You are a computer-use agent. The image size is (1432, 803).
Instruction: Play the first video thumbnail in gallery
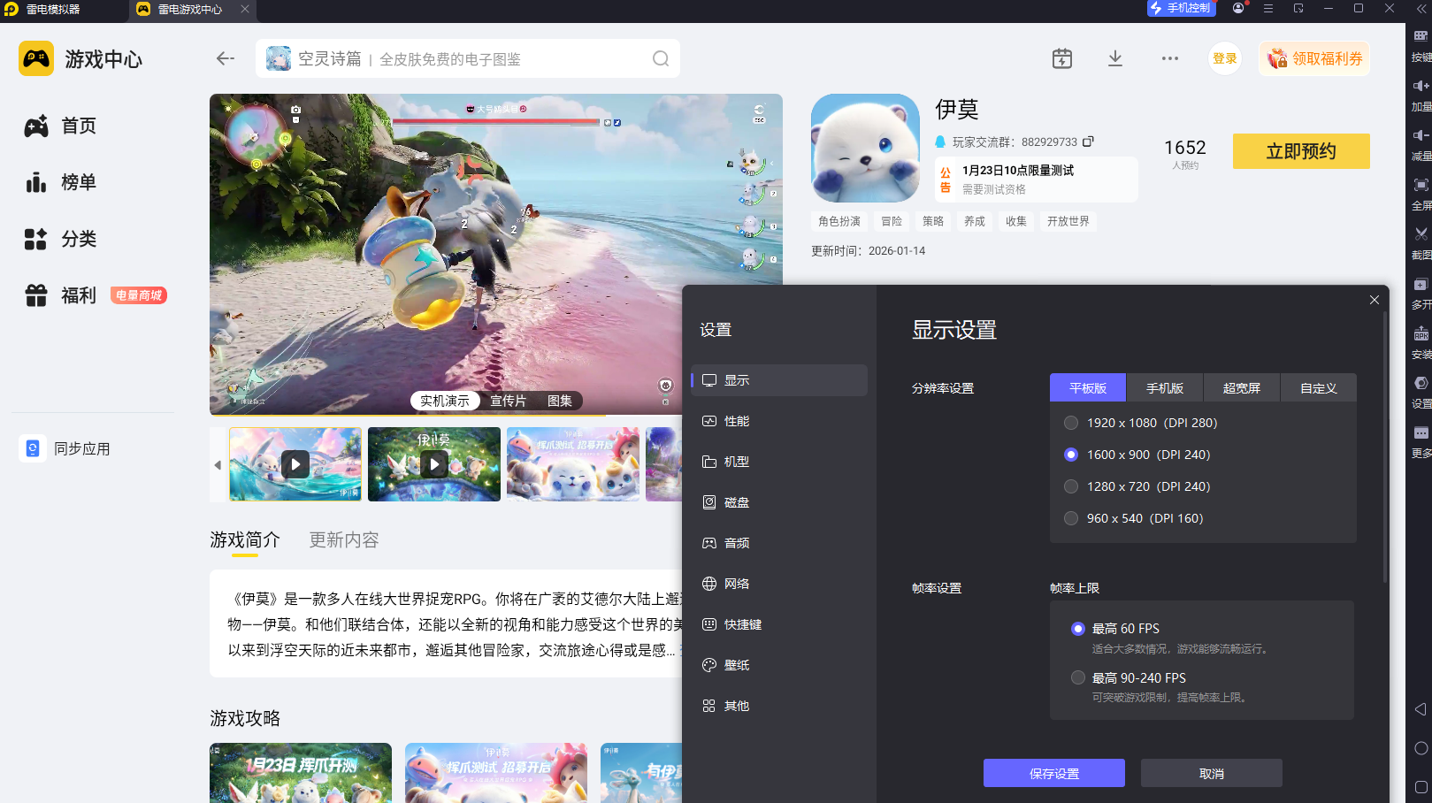click(295, 464)
